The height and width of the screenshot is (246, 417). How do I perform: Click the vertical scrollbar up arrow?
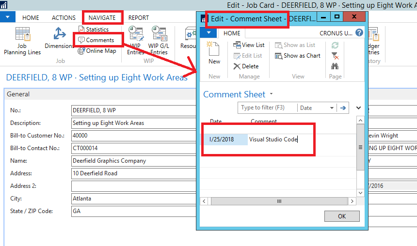(x=360, y=121)
